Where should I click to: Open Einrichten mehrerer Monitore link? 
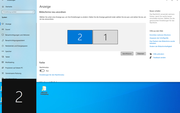(x=160, y=35)
